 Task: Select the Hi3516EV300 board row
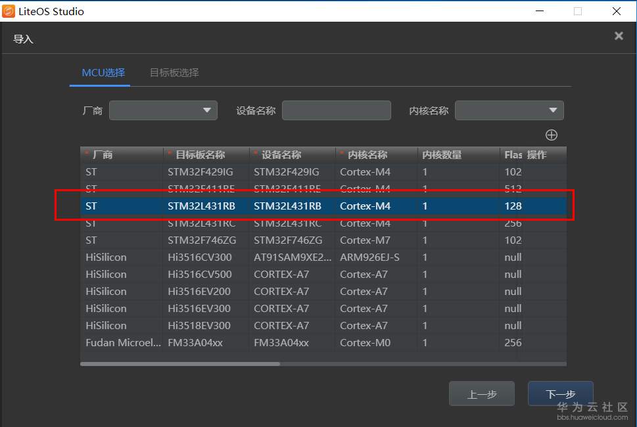pyautogui.click(x=323, y=309)
